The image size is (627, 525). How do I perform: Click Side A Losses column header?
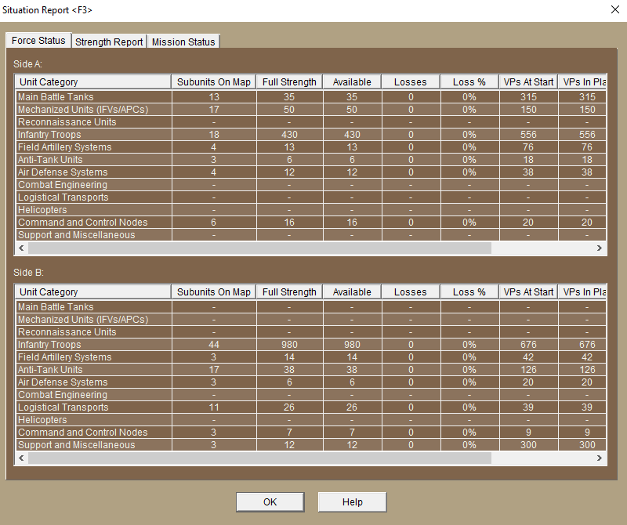[411, 82]
